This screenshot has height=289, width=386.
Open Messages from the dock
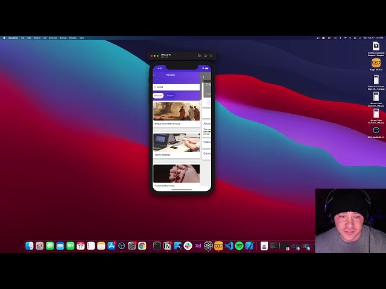[x=50, y=246]
